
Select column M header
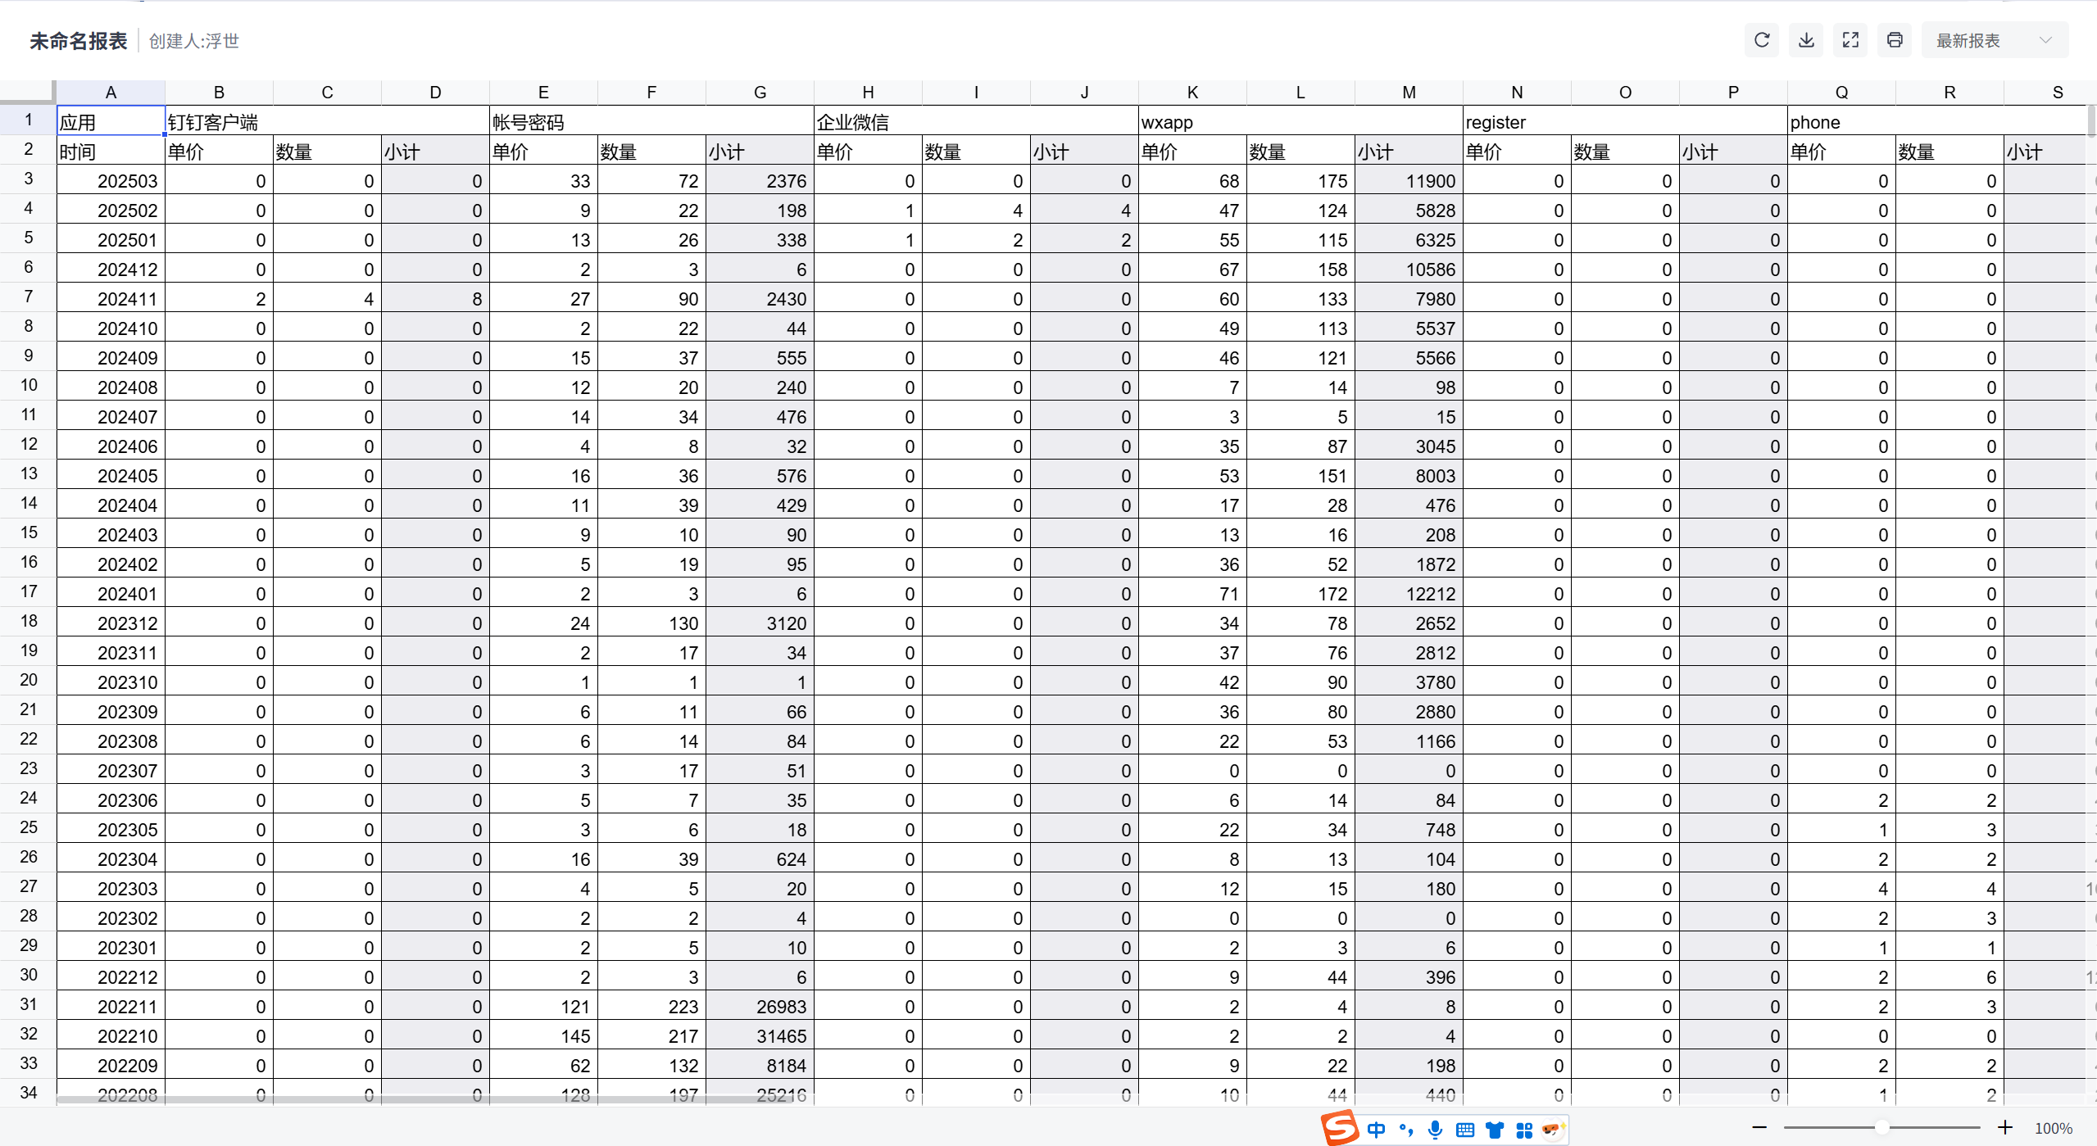(x=1409, y=93)
